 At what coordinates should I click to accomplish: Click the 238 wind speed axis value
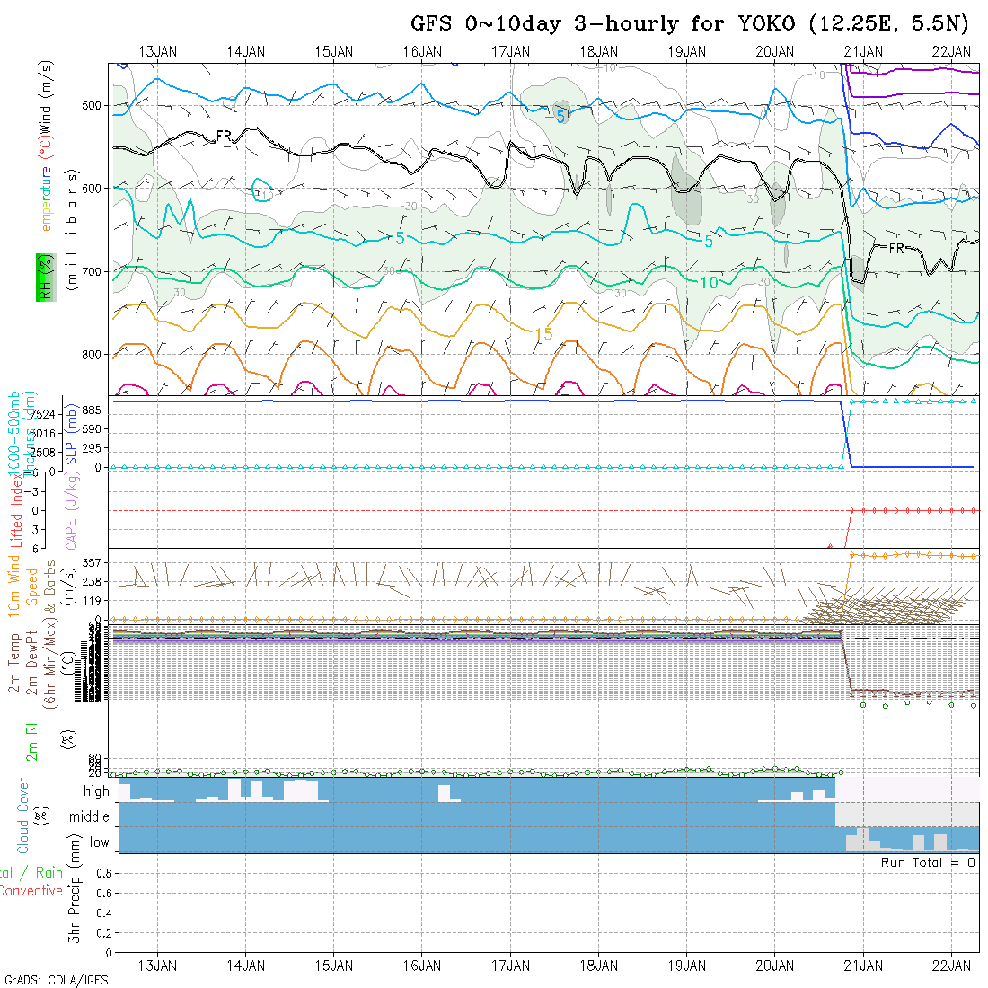click(92, 582)
